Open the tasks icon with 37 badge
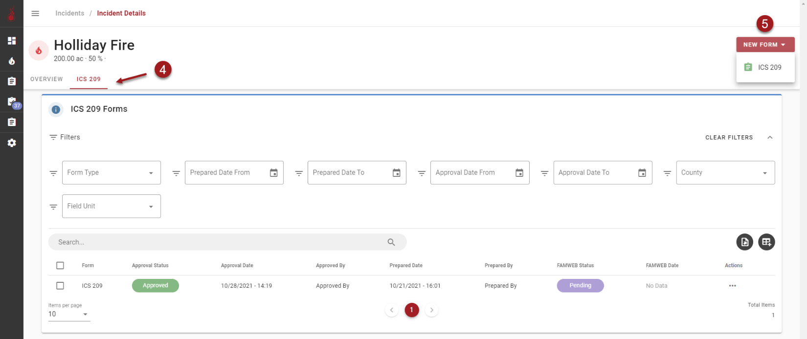Image resolution: width=807 pixels, height=339 pixels. point(12,102)
